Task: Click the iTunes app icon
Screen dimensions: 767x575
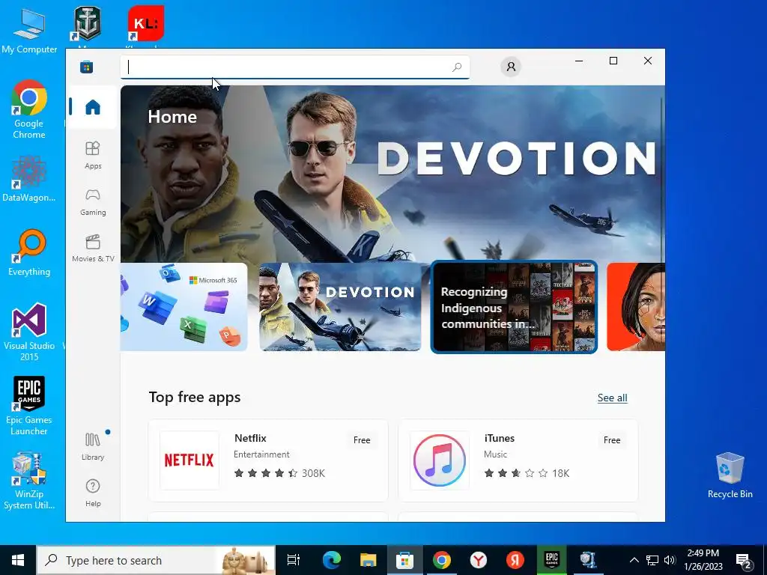Action: click(x=439, y=460)
